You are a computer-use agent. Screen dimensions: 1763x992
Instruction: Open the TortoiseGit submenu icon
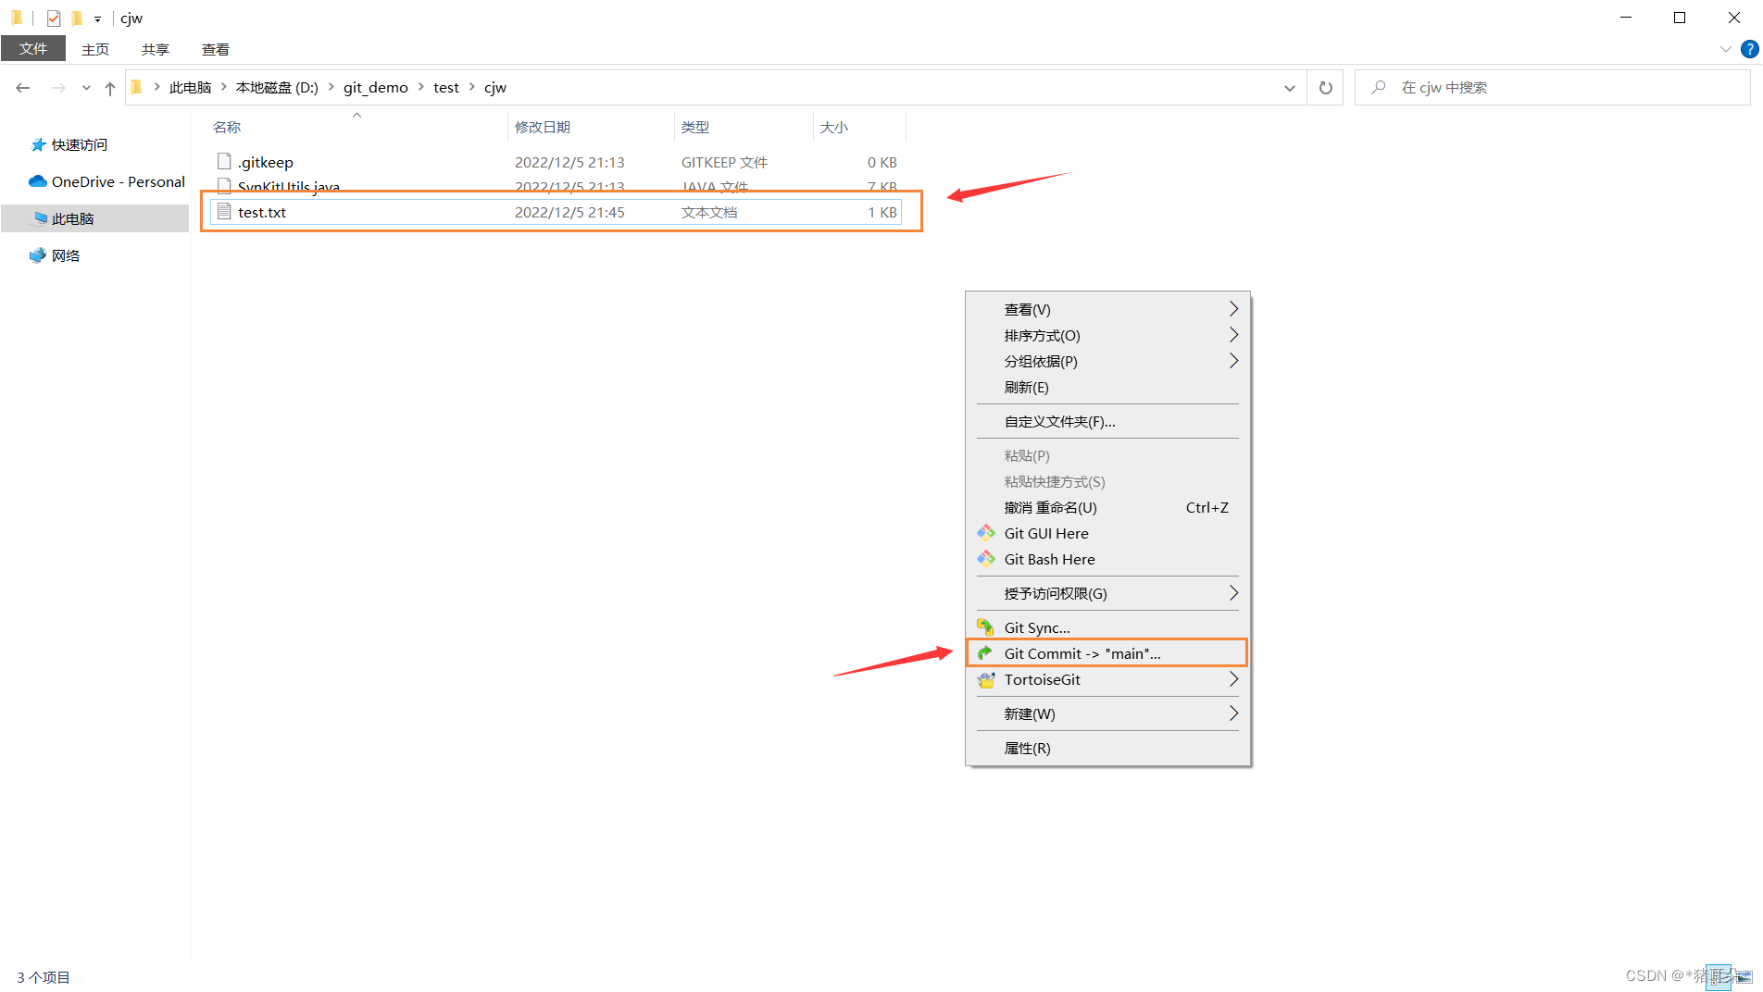985,679
